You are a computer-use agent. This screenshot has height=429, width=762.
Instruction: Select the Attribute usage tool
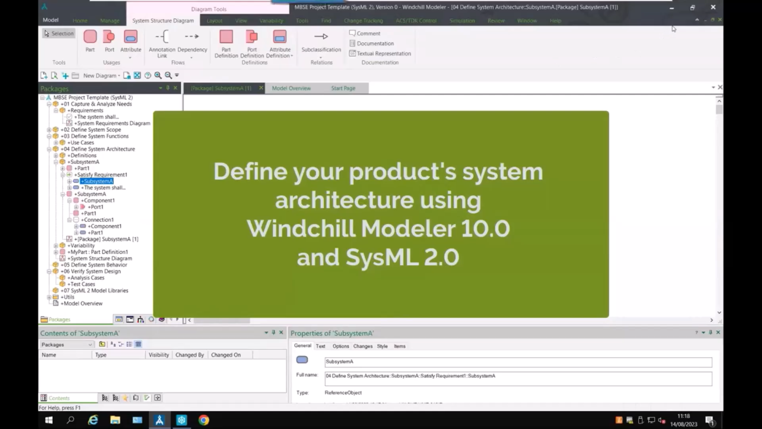coord(131,42)
